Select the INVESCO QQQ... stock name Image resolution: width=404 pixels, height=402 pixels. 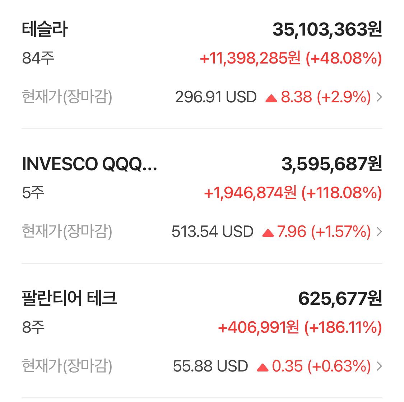coord(89,164)
